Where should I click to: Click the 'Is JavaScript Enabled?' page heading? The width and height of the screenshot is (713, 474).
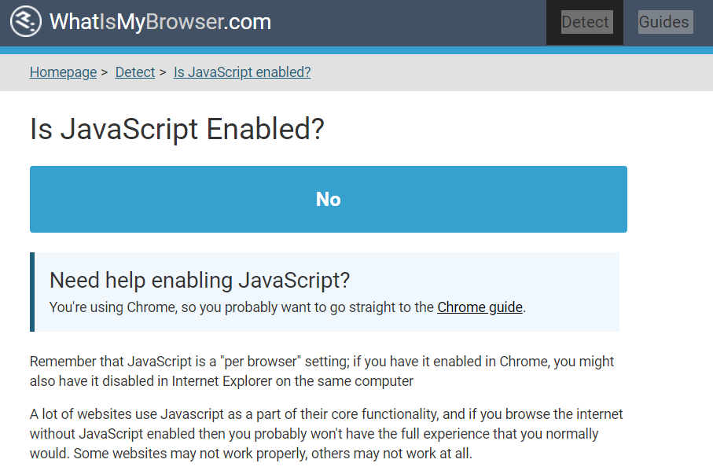(177, 129)
